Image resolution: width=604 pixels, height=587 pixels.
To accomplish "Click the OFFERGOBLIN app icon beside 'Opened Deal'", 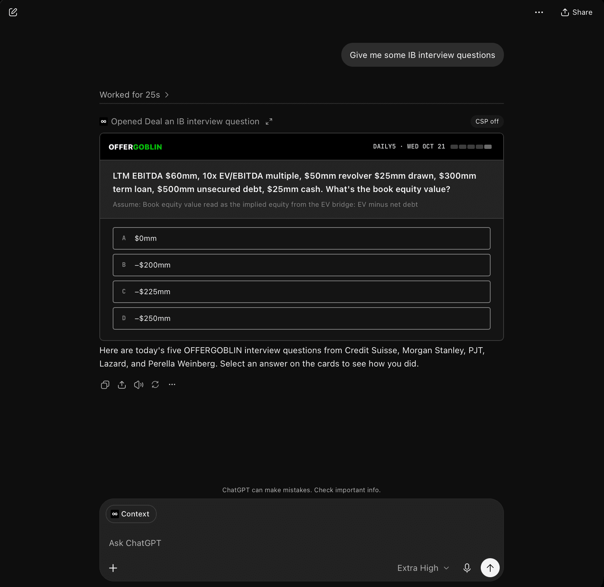I will click(x=104, y=121).
